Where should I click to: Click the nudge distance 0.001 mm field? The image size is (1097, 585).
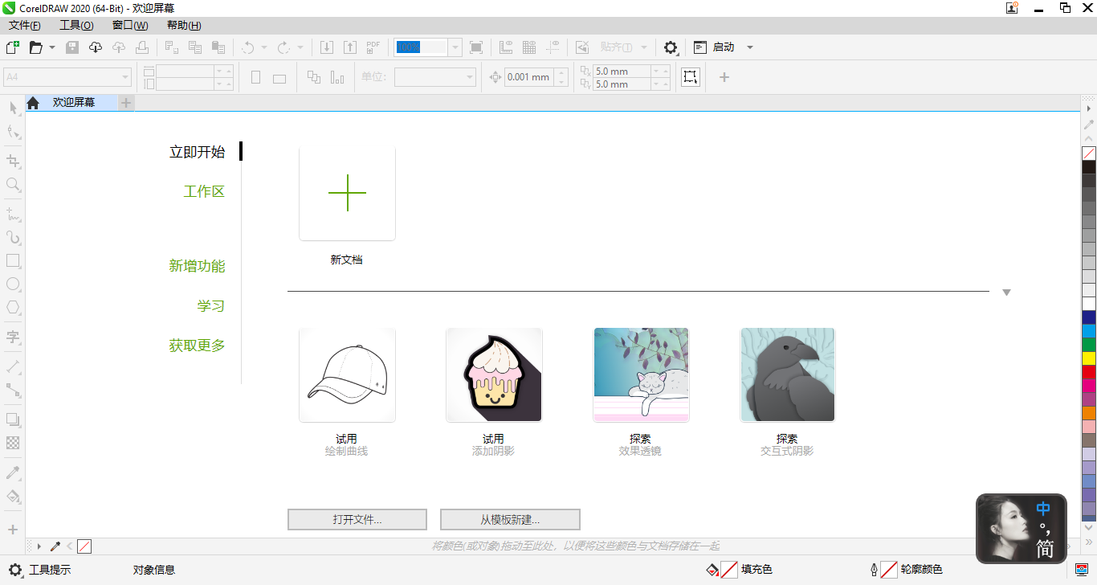tap(529, 77)
